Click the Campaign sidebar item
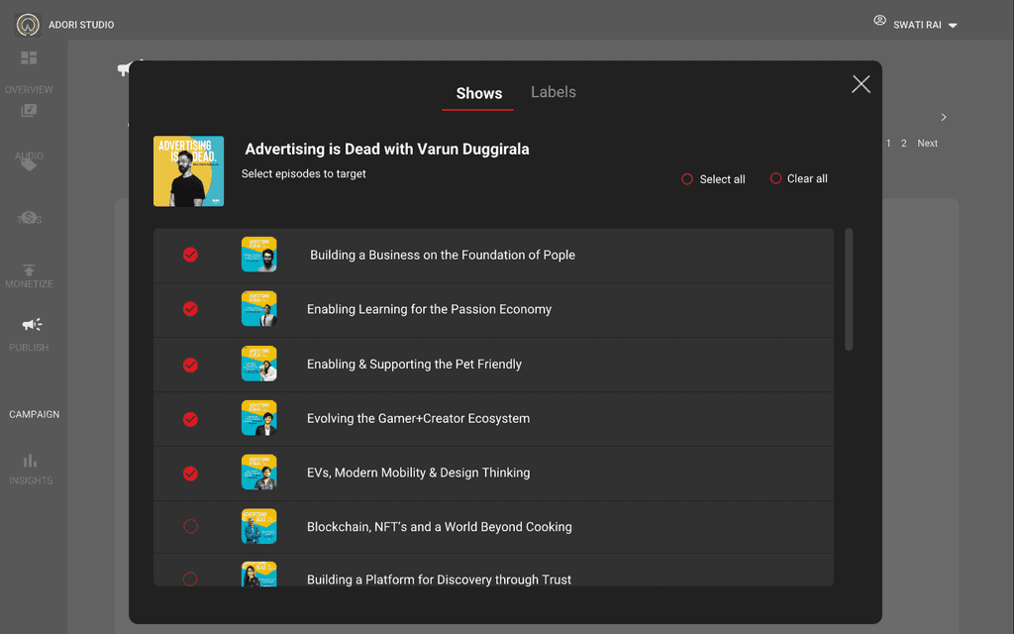The height and width of the screenshot is (634, 1014). click(35, 414)
